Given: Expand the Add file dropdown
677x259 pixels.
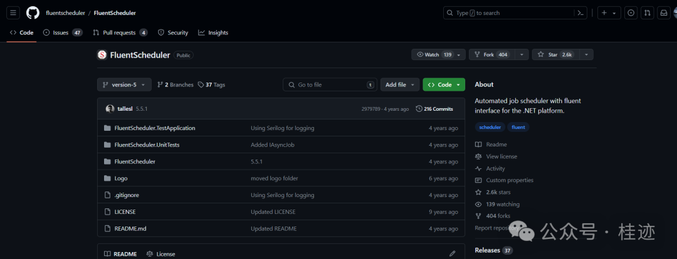Looking at the screenshot, I should coord(399,84).
